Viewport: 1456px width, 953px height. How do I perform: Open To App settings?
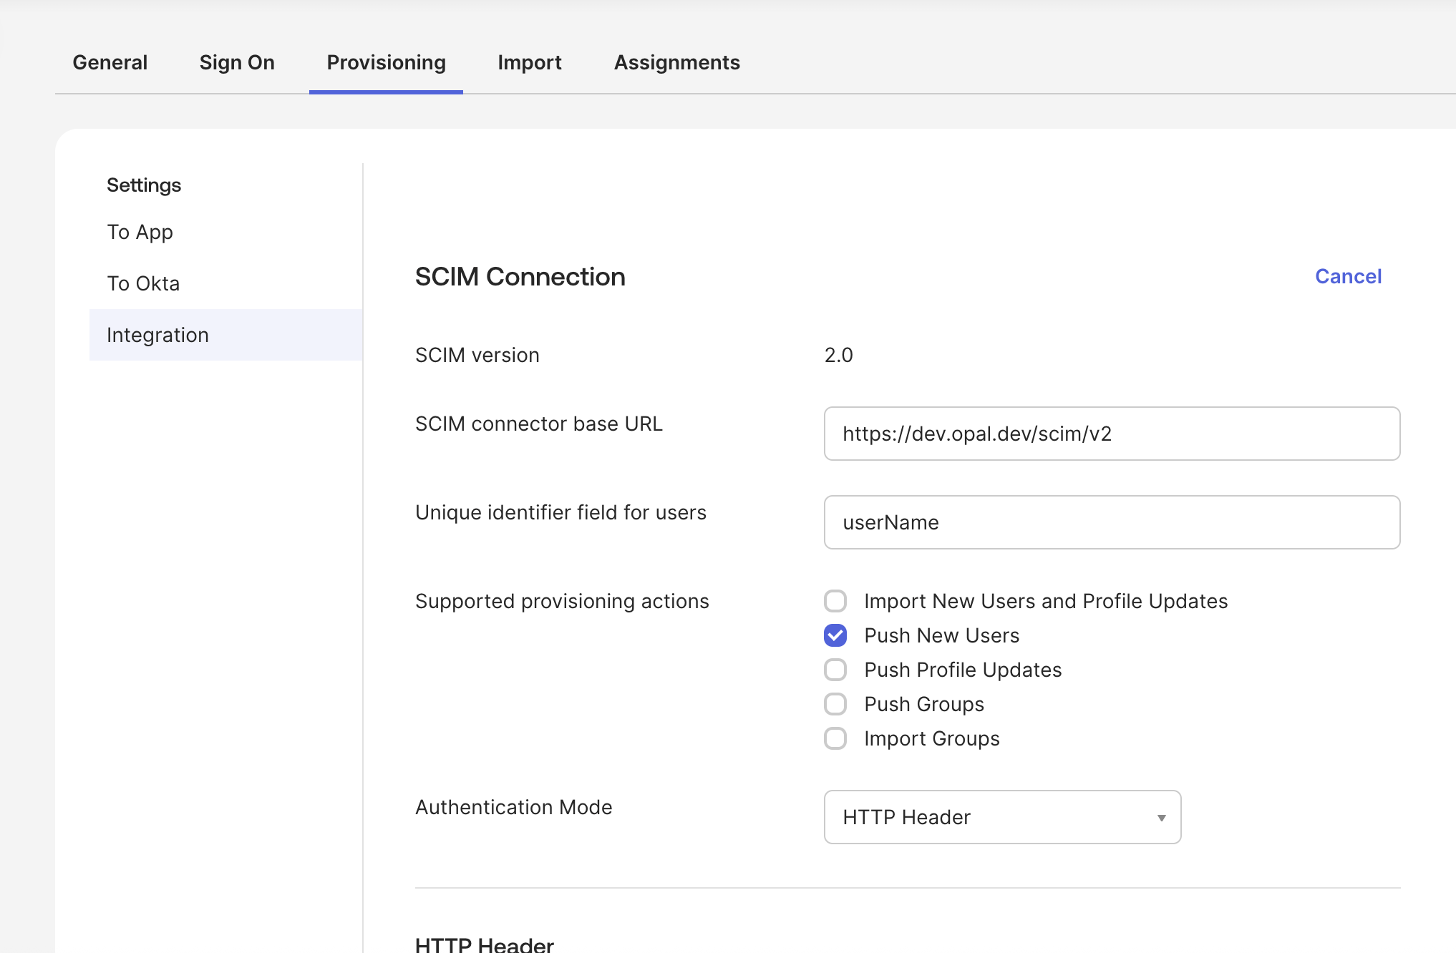click(x=140, y=232)
